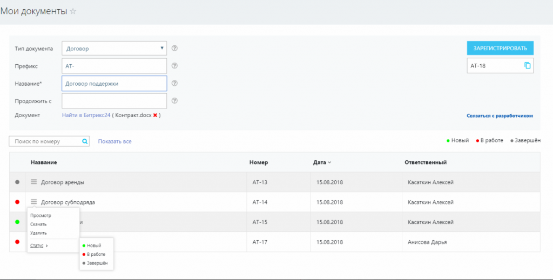553x280 pixels.
Task: Copy the AT-18 number to clipboard
Action: point(527,65)
